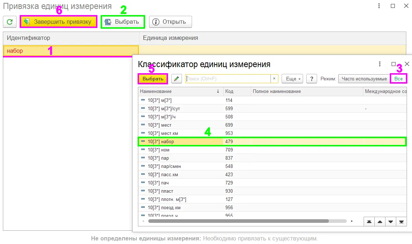412x244 pixels.
Task: Close the Классификатор единиц измерения window
Action: [x=407, y=64]
